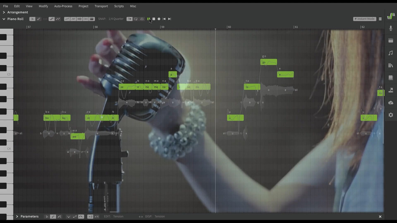The image size is (397, 223).
Task: Close the Parameters panel
Action: tap(380, 216)
